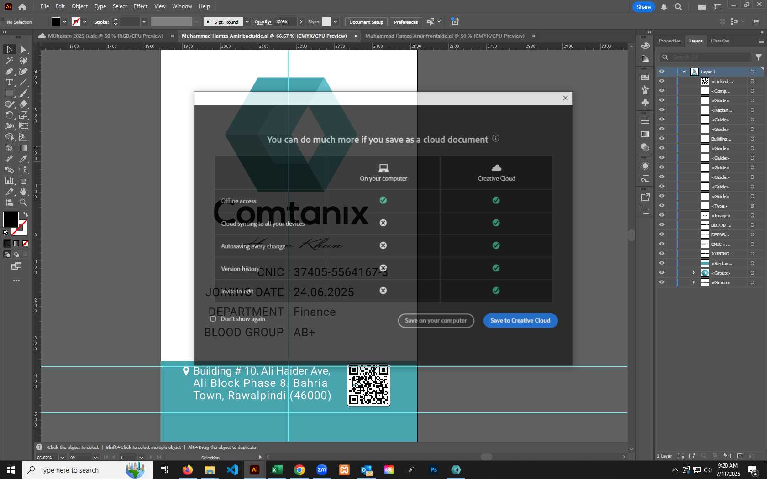This screenshot has height=479, width=767.
Task: Switch to the Libraries tab
Action: pos(720,41)
